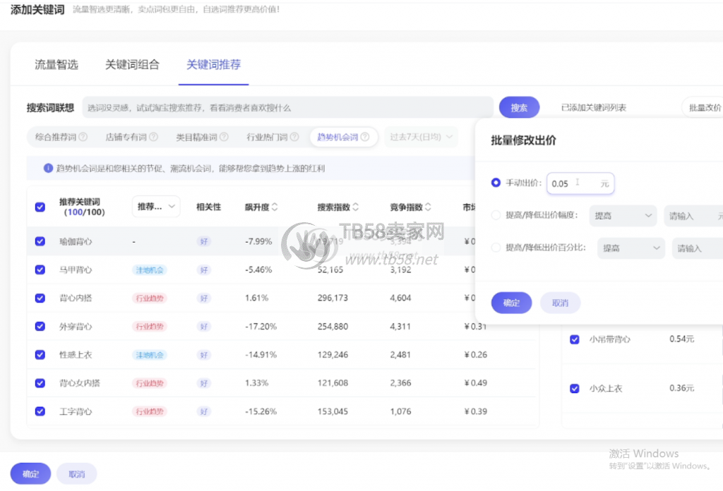Screen dimensions: 723x491
Task: Click the 相关性 column header
Action: coord(208,207)
